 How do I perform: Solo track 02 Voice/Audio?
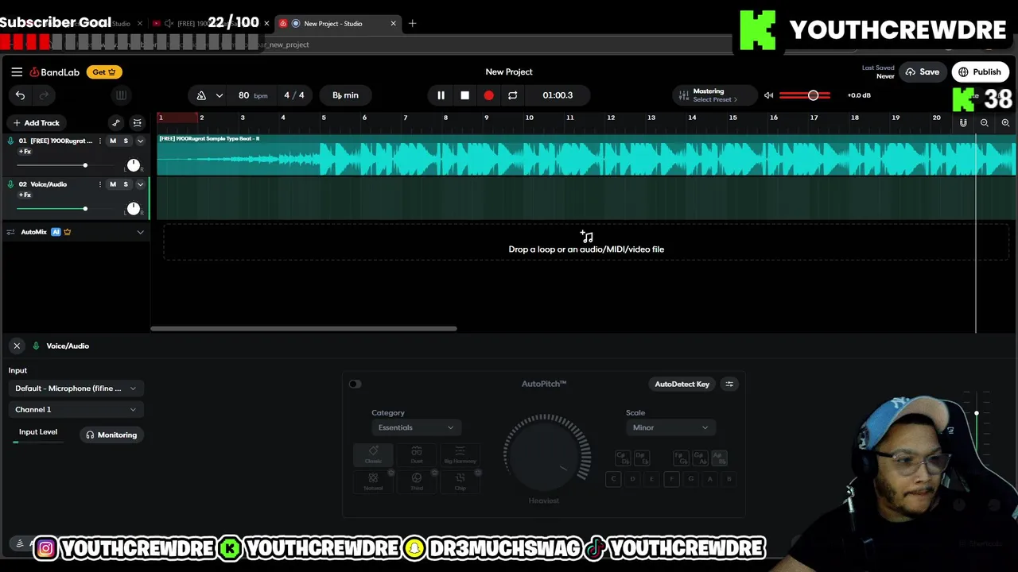125,184
